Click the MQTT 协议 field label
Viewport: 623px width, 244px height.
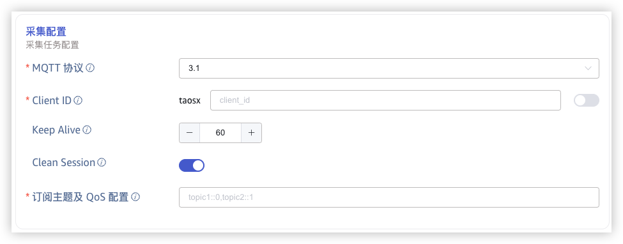[58, 68]
